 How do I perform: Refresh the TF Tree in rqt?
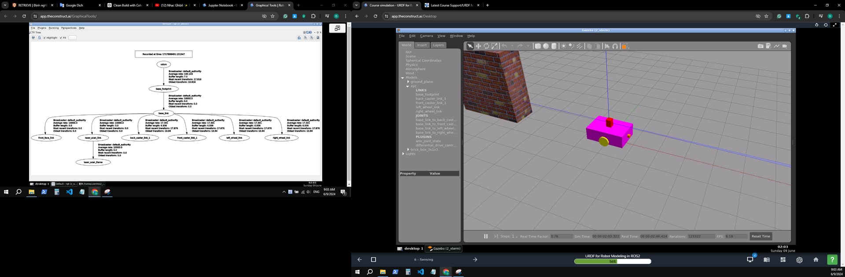(39, 38)
